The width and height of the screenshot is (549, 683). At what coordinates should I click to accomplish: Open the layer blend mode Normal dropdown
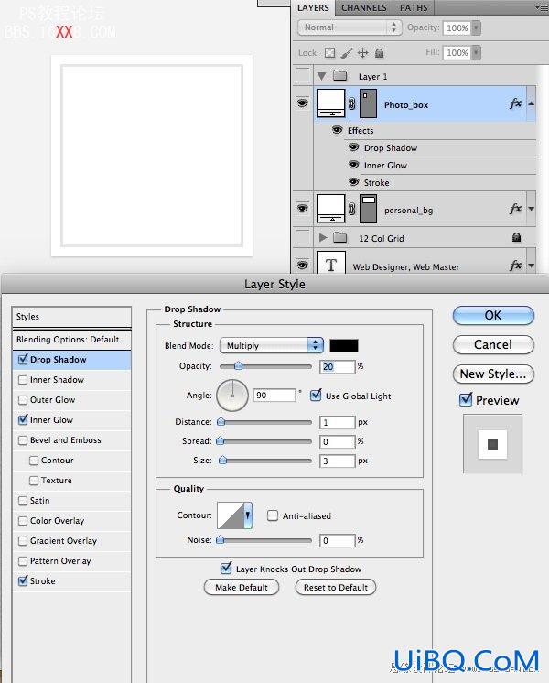coord(350,27)
